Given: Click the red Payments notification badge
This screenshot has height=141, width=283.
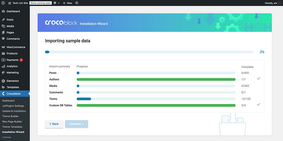Looking at the screenshot, I should point(21,60).
